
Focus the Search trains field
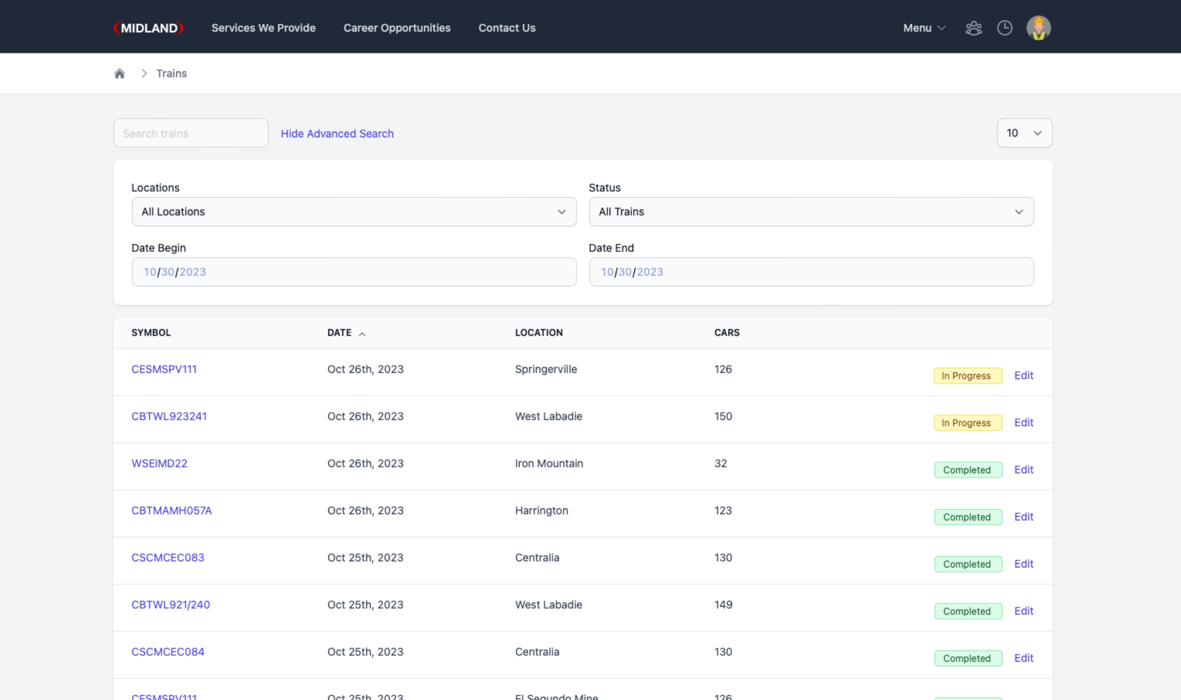(x=191, y=133)
